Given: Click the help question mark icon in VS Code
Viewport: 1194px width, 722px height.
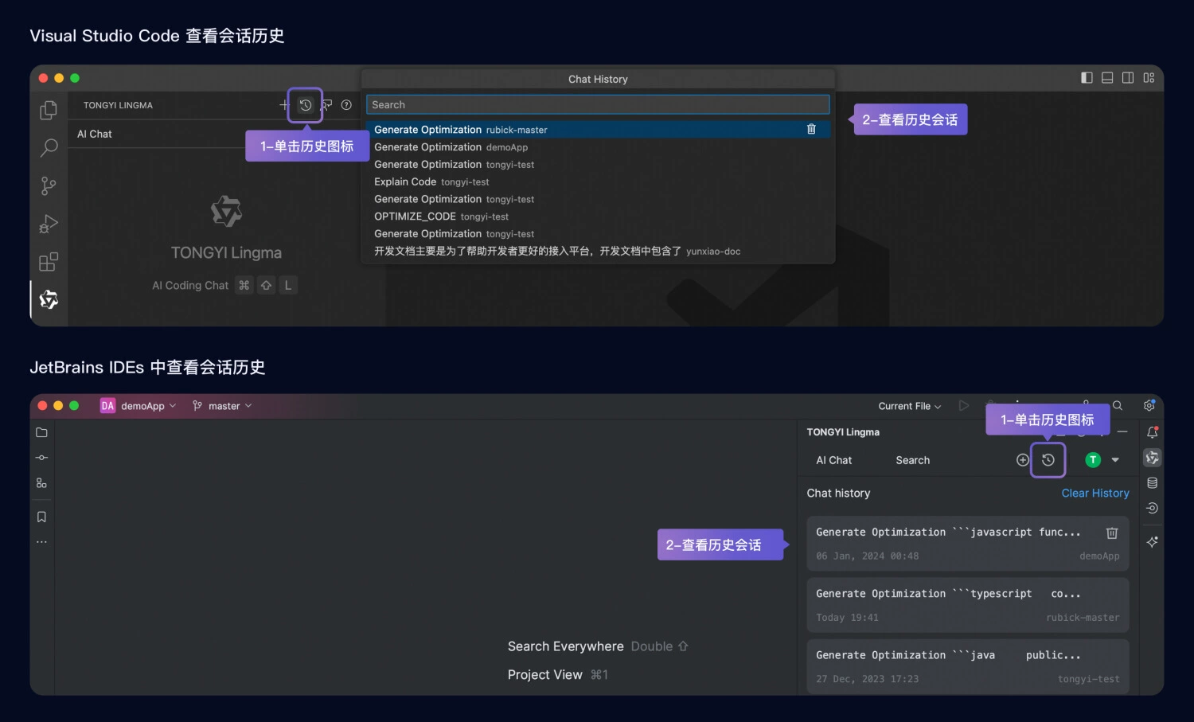Looking at the screenshot, I should point(346,105).
